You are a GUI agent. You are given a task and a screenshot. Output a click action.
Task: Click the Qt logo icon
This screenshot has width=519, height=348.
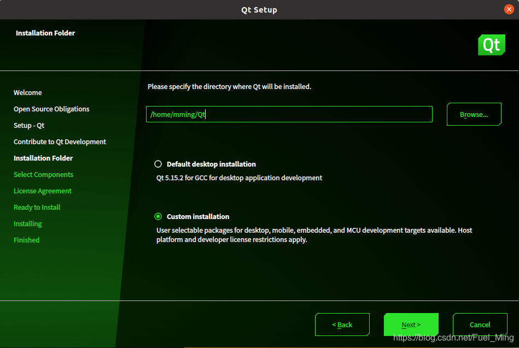492,45
